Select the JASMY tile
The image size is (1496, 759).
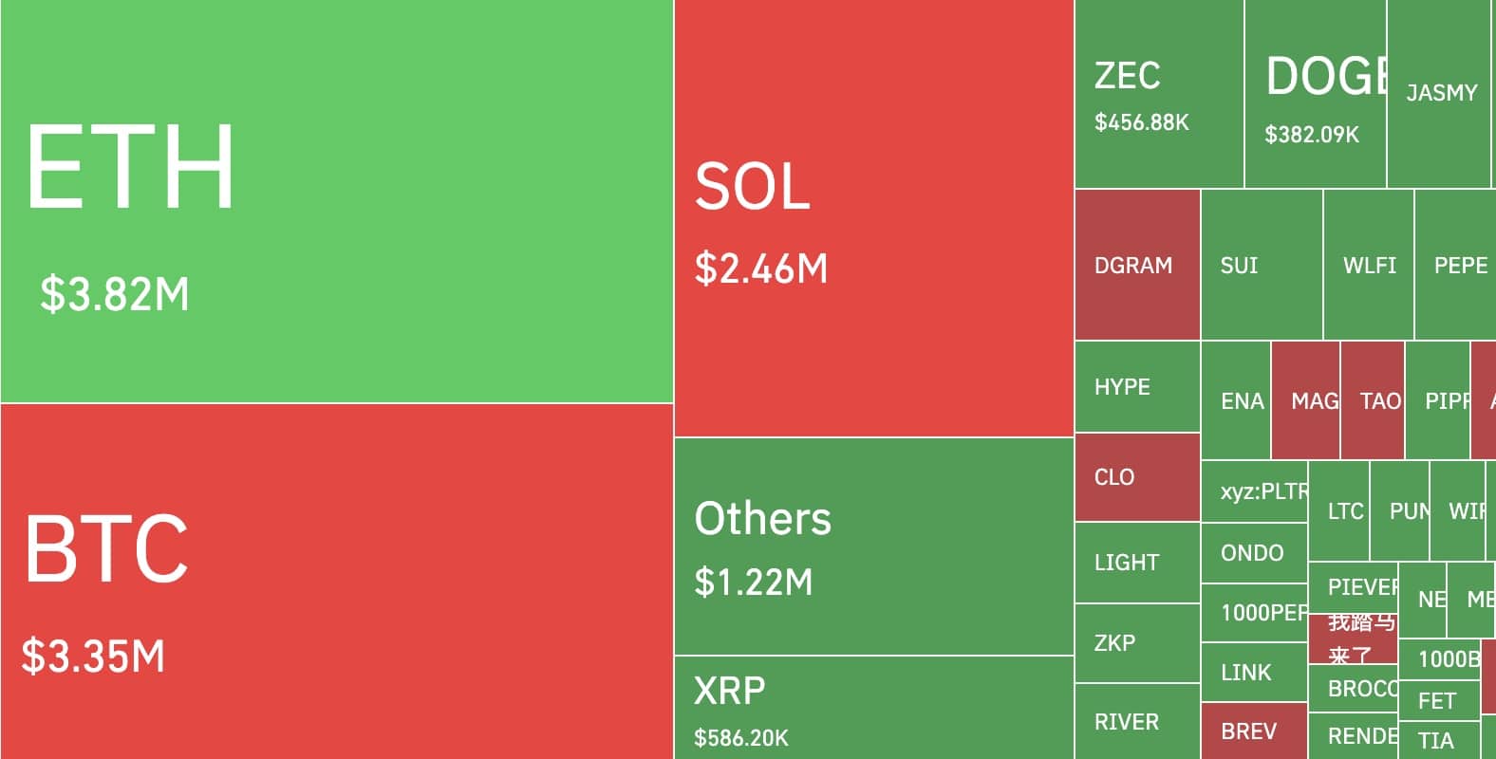coord(1439,94)
